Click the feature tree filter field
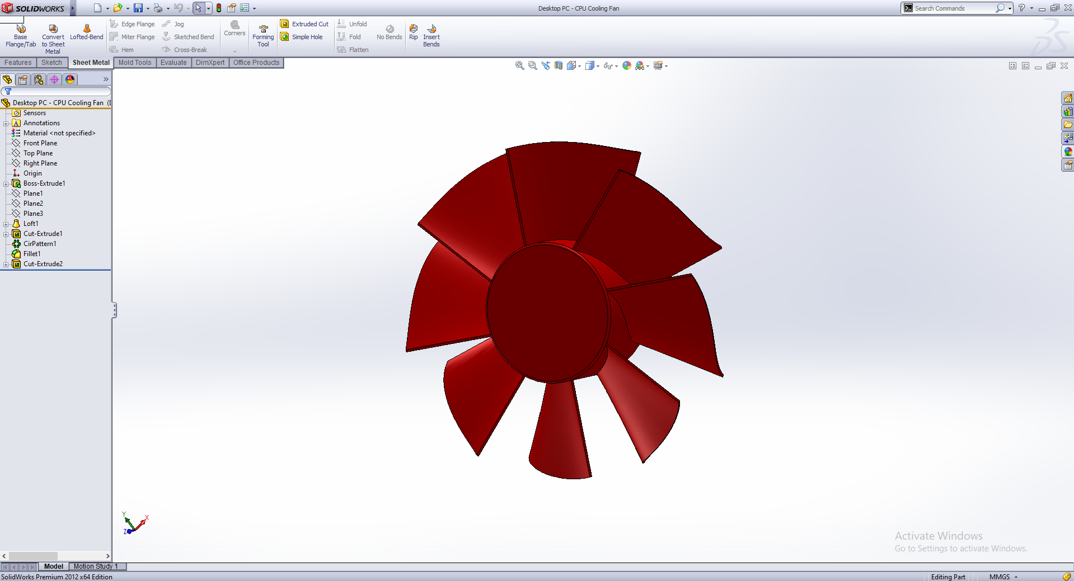The width and height of the screenshot is (1074, 581). click(56, 91)
